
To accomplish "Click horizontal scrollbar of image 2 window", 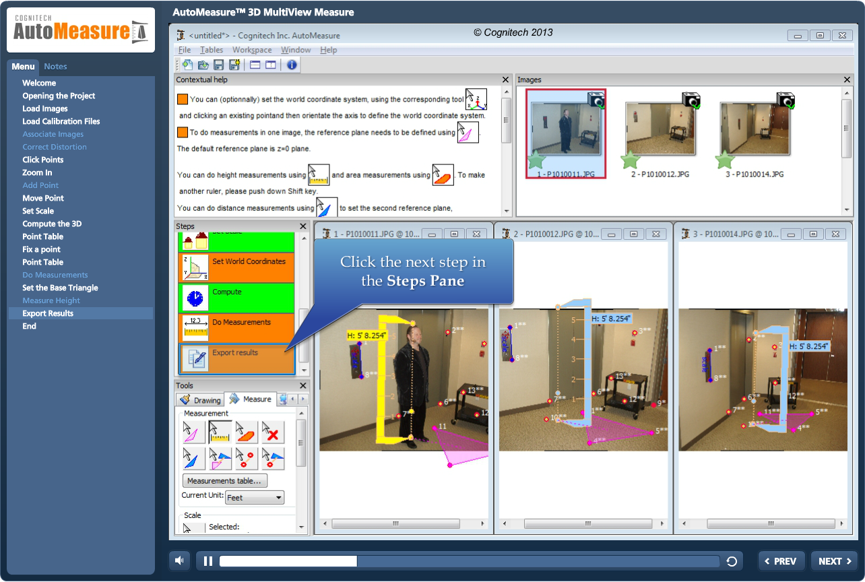I will click(x=583, y=523).
